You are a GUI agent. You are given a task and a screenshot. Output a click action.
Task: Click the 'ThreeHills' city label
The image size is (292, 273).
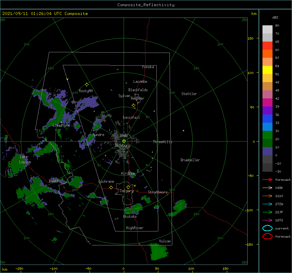coord(163,142)
